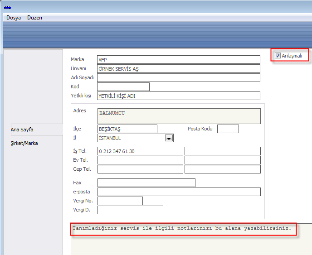The height and width of the screenshot is (255, 312).
Task: Focus the İlçe field showing BEŞİKTAŞ
Action: click(127, 129)
